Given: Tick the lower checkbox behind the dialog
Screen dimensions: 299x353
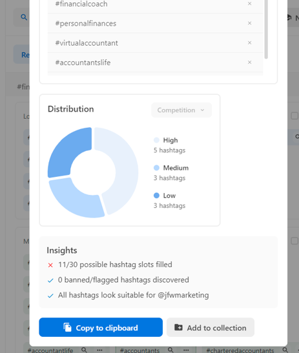Looking at the screenshot, I should tap(294, 241).
